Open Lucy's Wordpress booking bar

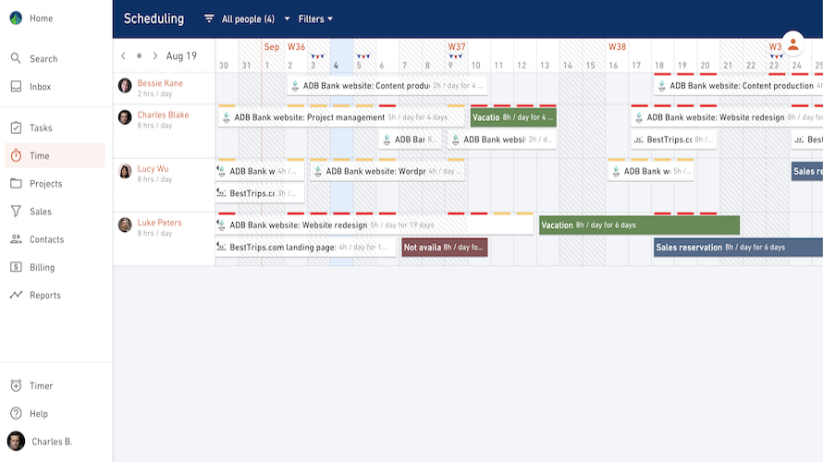387,171
